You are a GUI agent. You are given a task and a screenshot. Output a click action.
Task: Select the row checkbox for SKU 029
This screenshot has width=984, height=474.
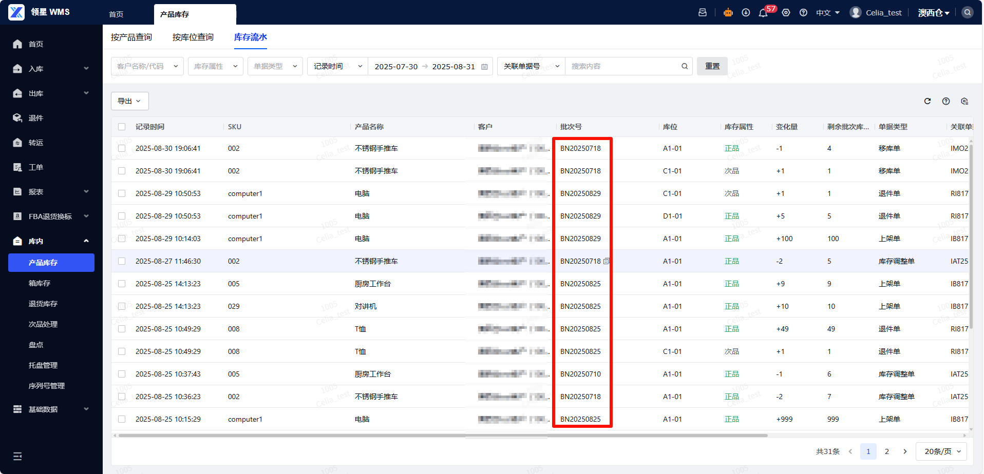[122, 306]
